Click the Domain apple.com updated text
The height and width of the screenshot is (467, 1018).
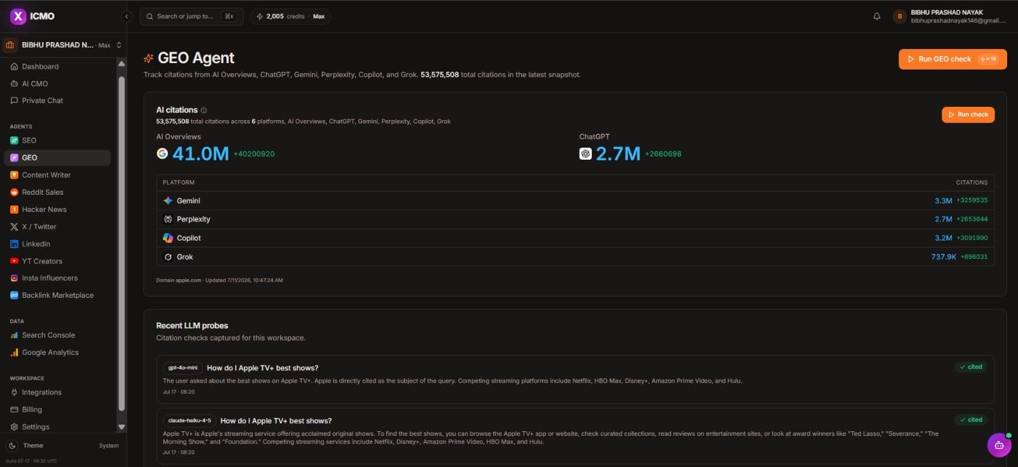coord(220,280)
